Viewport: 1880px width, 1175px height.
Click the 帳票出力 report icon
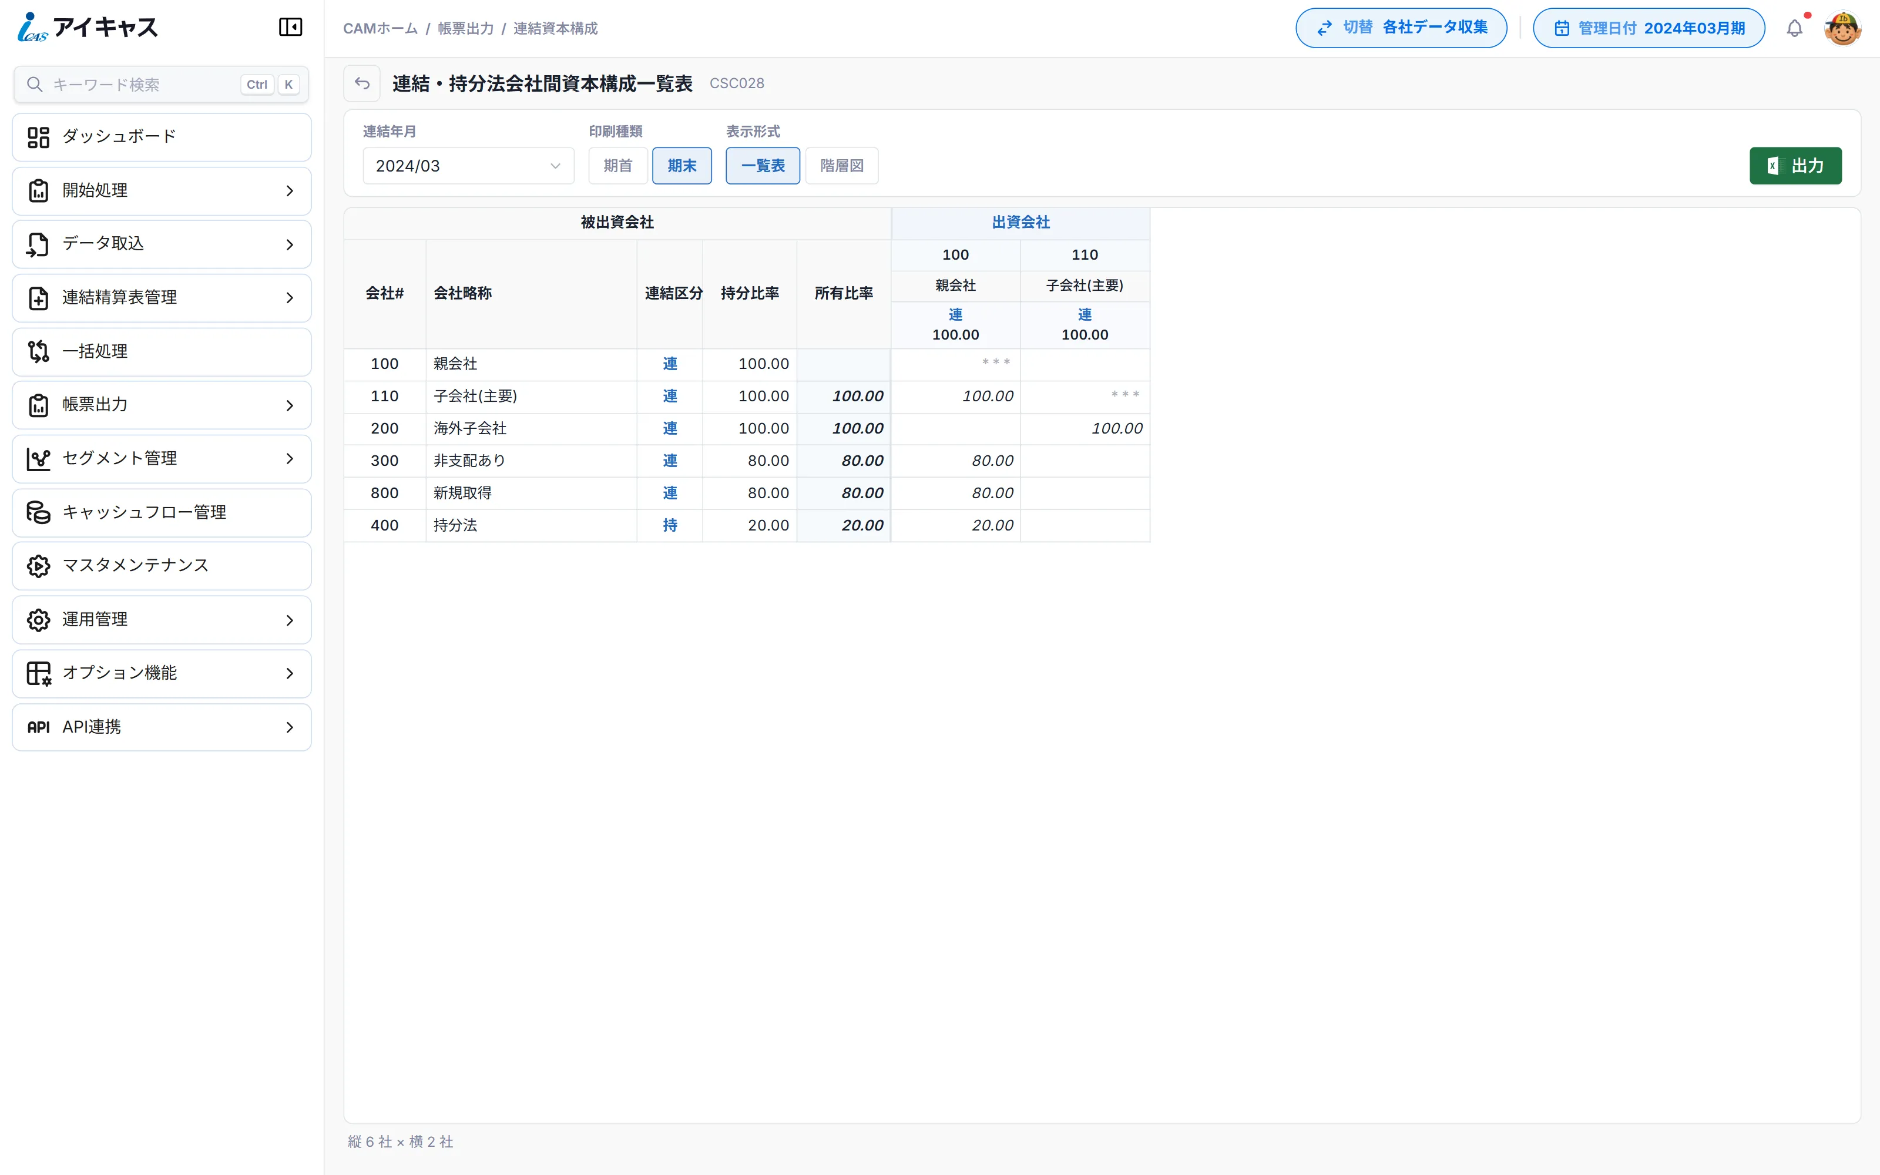coord(38,405)
